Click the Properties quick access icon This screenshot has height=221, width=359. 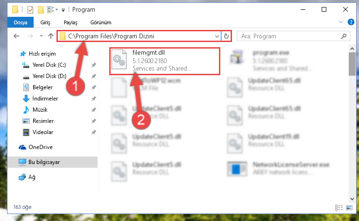(x=30, y=10)
